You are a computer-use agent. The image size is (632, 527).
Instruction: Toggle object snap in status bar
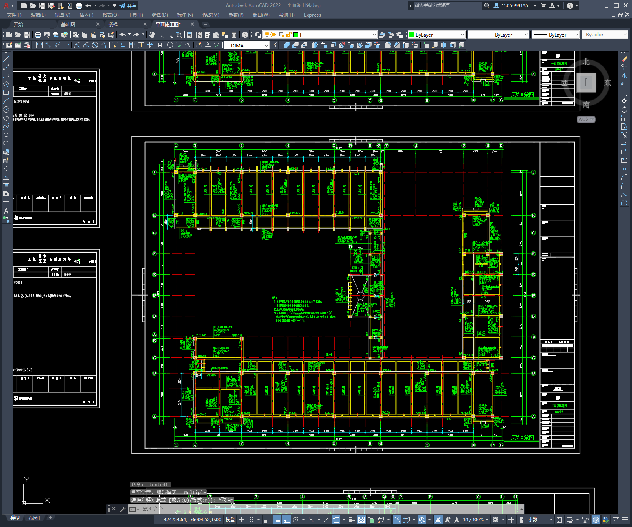[x=336, y=520]
